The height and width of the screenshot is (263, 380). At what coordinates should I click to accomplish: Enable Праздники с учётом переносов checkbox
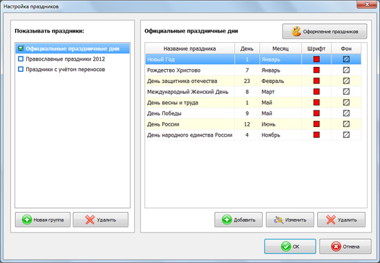tap(21, 69)
